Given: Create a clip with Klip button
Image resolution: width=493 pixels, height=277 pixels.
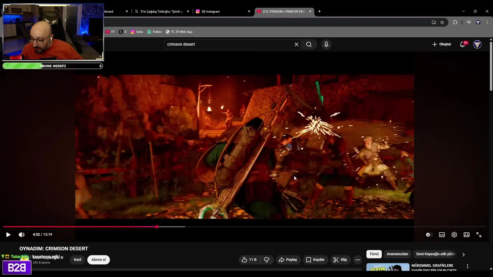Looking at the screenshot, I should pyautogui.click(x=340, y=260).
